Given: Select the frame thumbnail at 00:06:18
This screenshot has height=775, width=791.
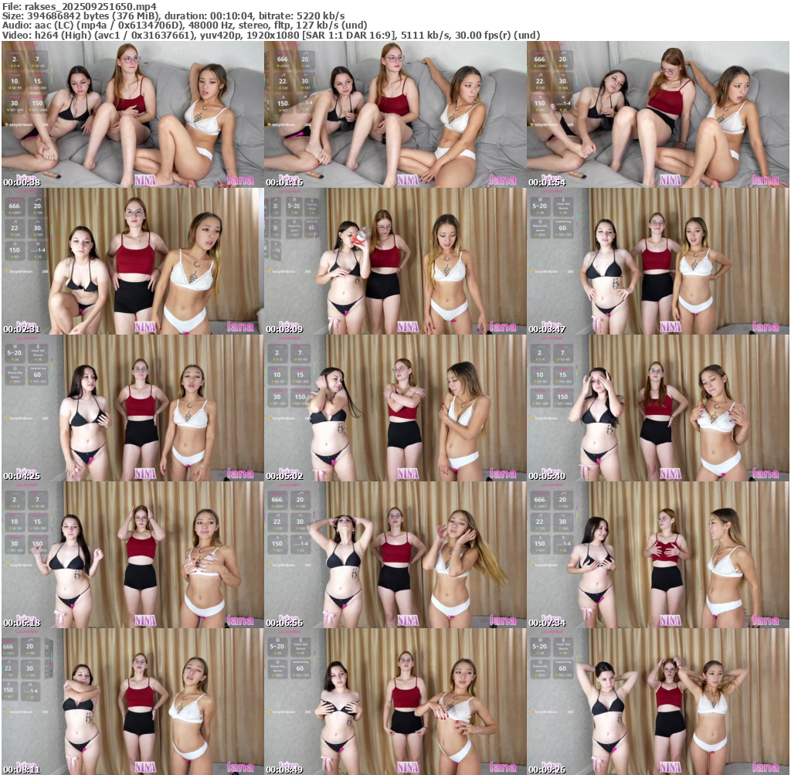Looking at the screenshot, I should coord(132,555).
